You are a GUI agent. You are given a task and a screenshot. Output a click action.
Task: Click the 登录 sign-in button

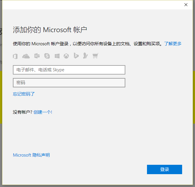pyautogui.click(x=165, y=169)
